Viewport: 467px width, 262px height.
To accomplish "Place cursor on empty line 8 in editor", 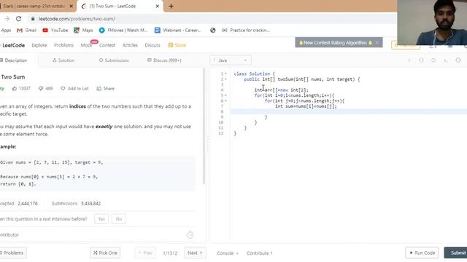I will coord(349,111).
